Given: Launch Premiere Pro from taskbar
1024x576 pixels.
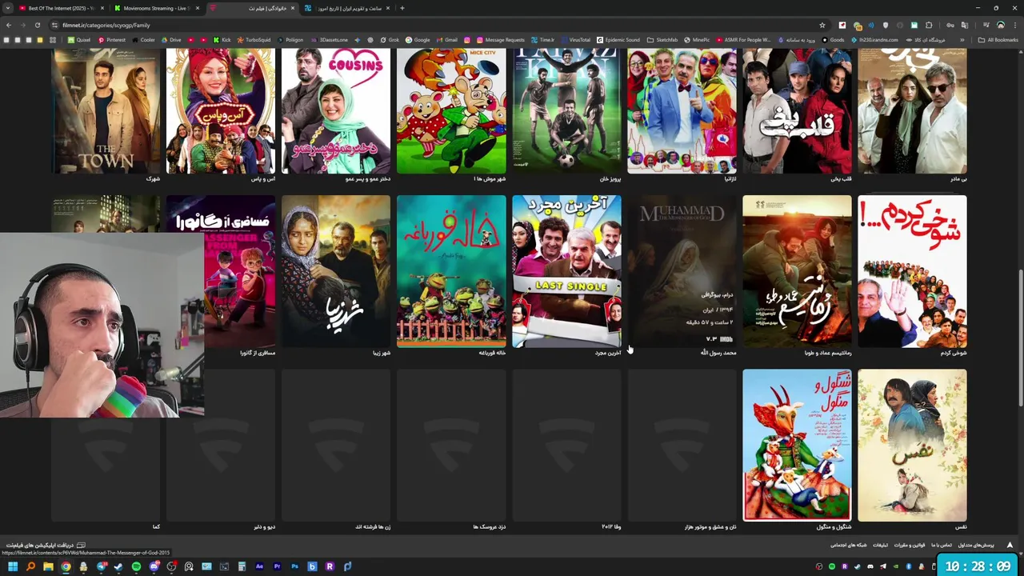Looking at the screenshot, I should coord(277,566).
